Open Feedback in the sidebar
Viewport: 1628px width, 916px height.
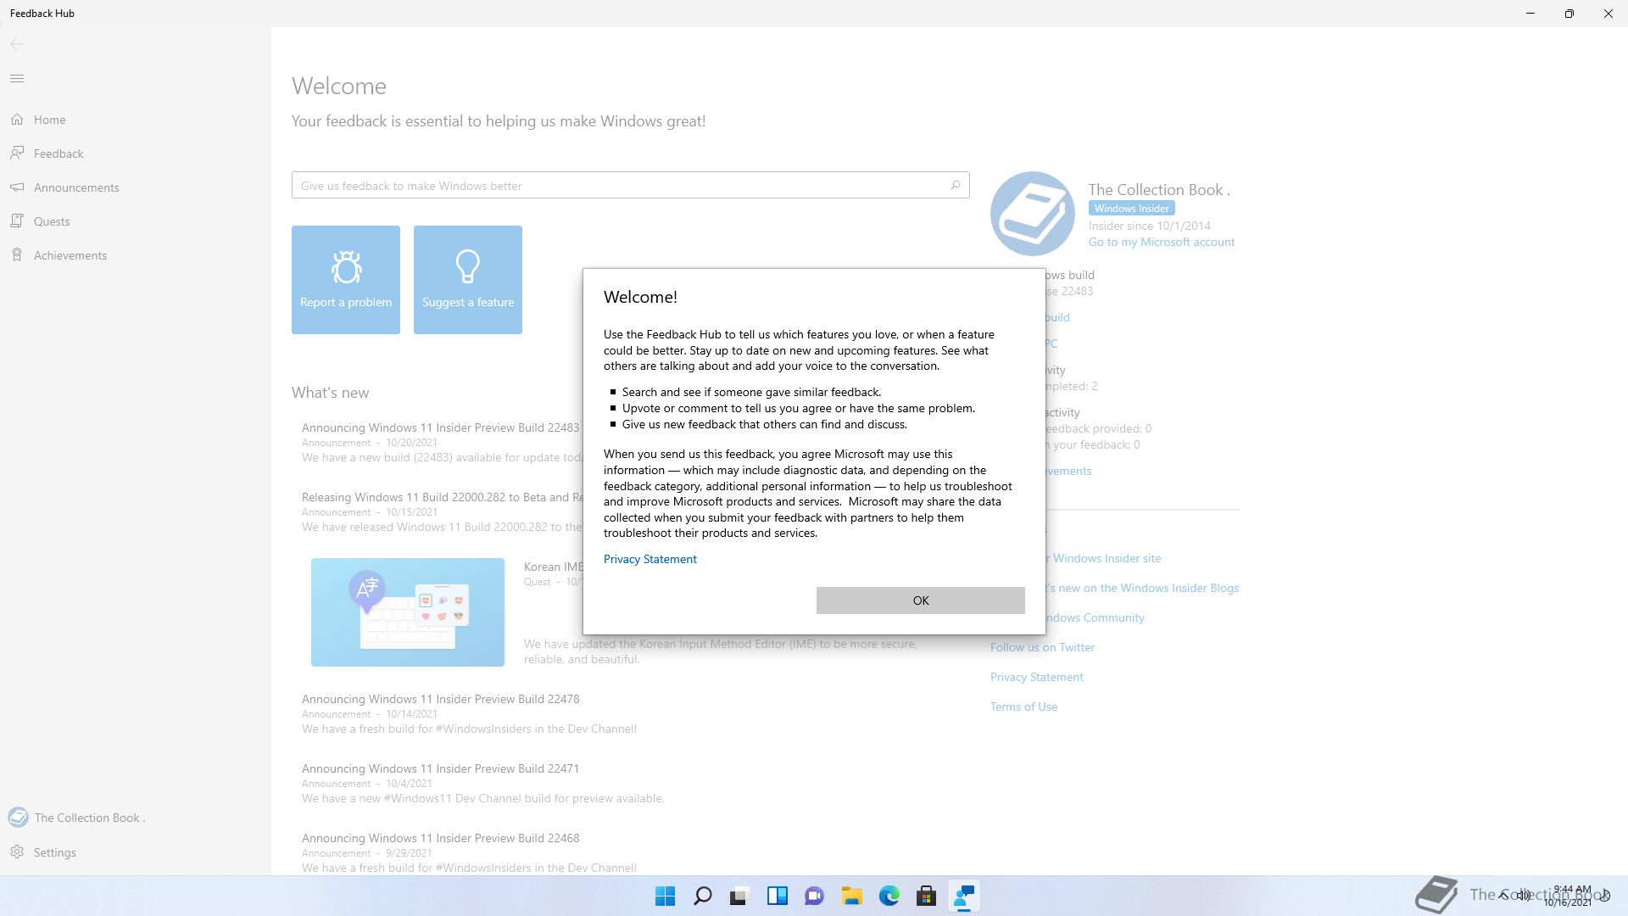click(x=136, y=154)
